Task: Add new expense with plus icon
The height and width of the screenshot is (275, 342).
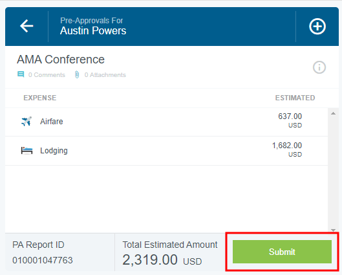Action: click(317, 26)
